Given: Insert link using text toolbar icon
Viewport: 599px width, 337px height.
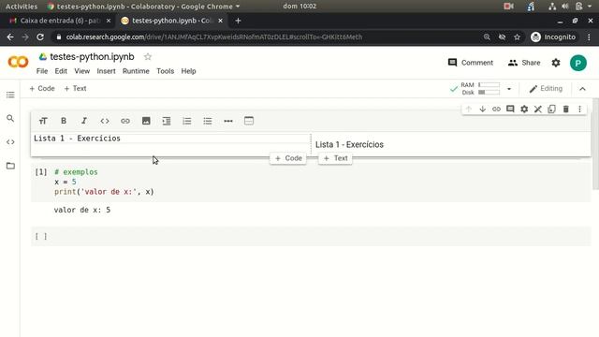Looking at the screenshot, I should click(x=125, y=121).
